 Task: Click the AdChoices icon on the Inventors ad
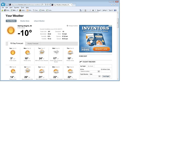[110, 26]
